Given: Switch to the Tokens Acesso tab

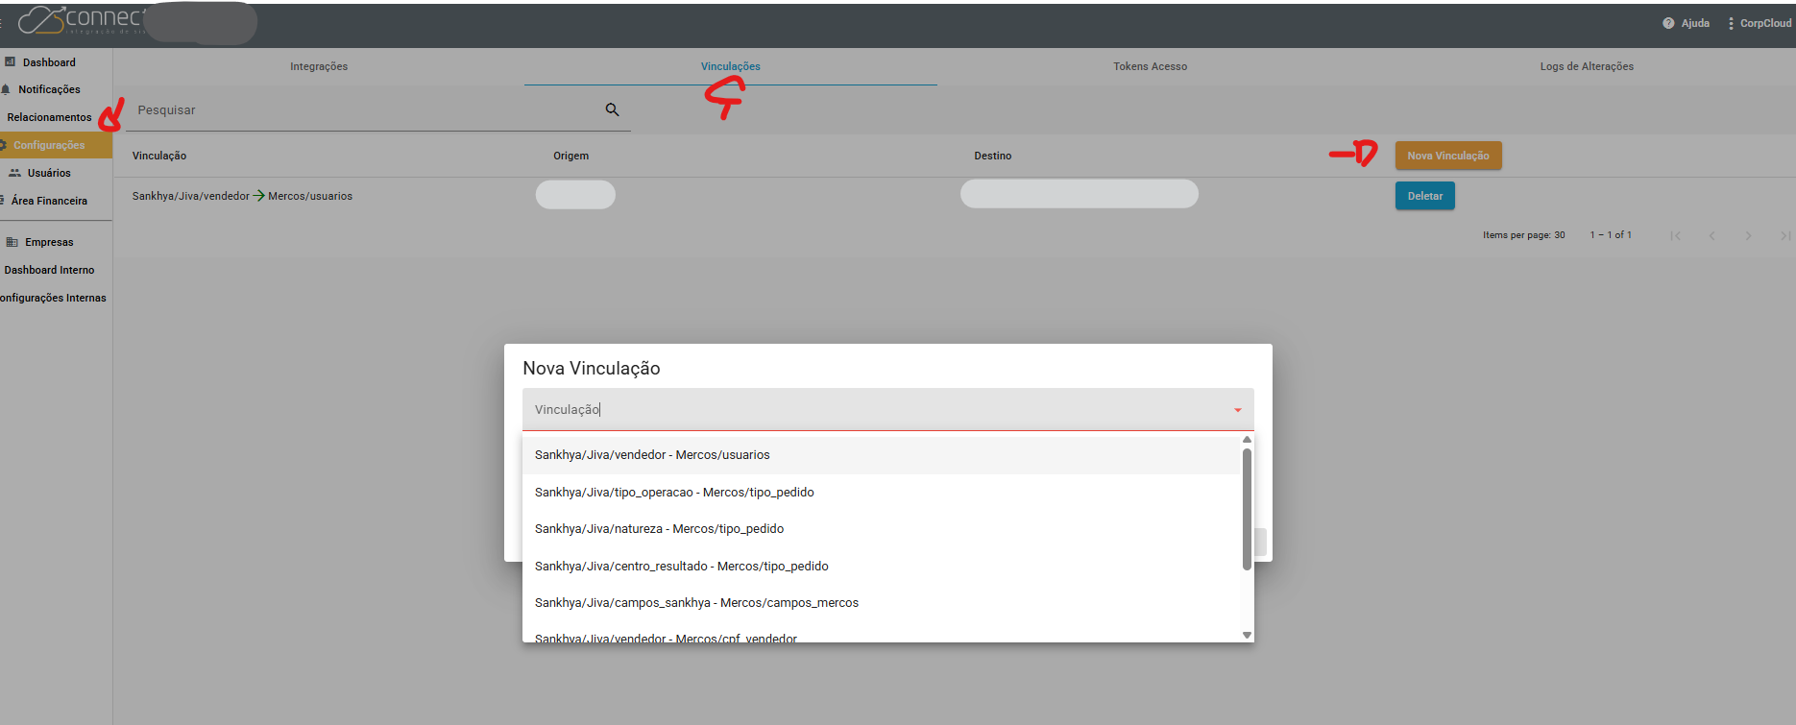Looking at the screenshot, I should pyautogui.click(x=1150, y=66).
